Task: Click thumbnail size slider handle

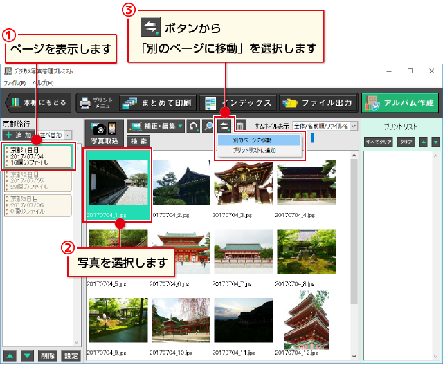Action: point(312,138)
